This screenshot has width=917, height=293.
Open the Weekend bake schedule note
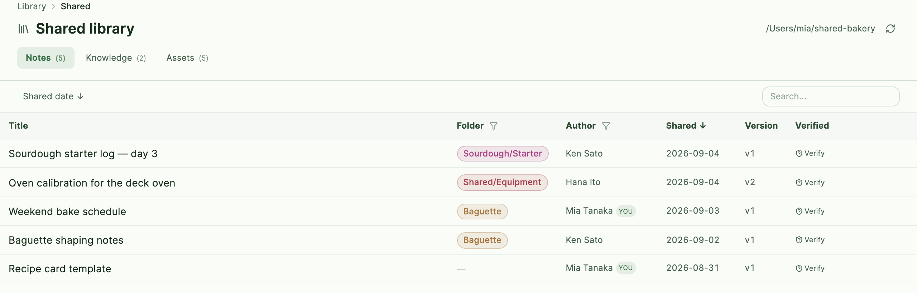click(67, 212)
